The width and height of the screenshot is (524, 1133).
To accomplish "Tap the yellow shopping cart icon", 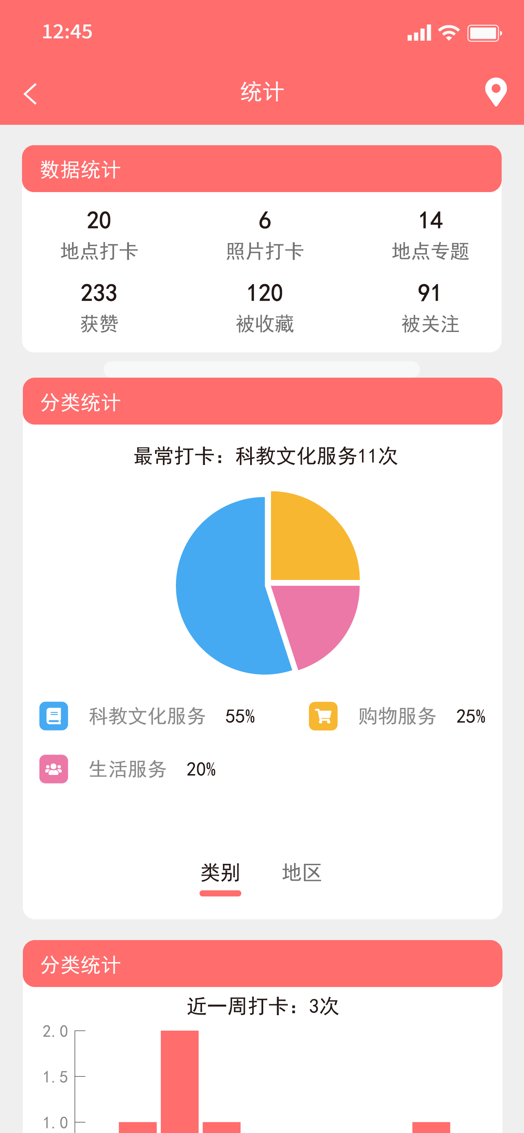I will (323, 716).
